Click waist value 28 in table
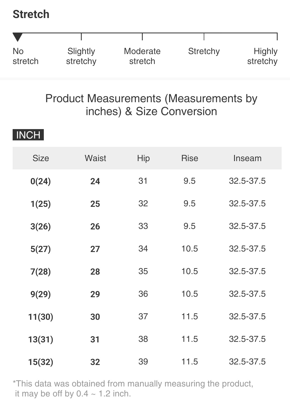290x408 pixels. (x=95, y=272)
